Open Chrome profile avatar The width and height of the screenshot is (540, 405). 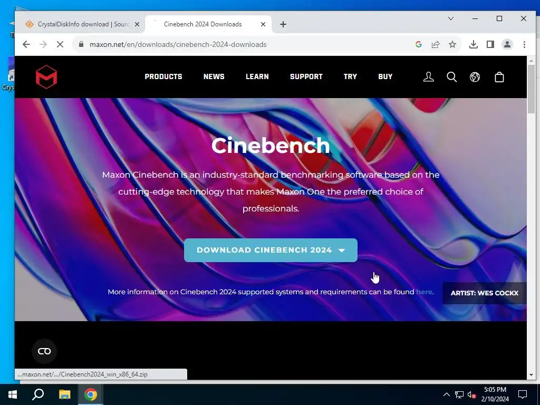point(507,44)
